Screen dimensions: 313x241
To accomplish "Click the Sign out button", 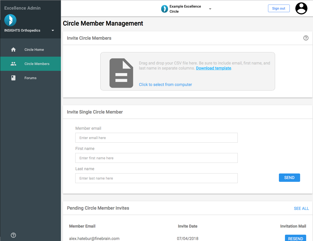I will tap(279, 8).
